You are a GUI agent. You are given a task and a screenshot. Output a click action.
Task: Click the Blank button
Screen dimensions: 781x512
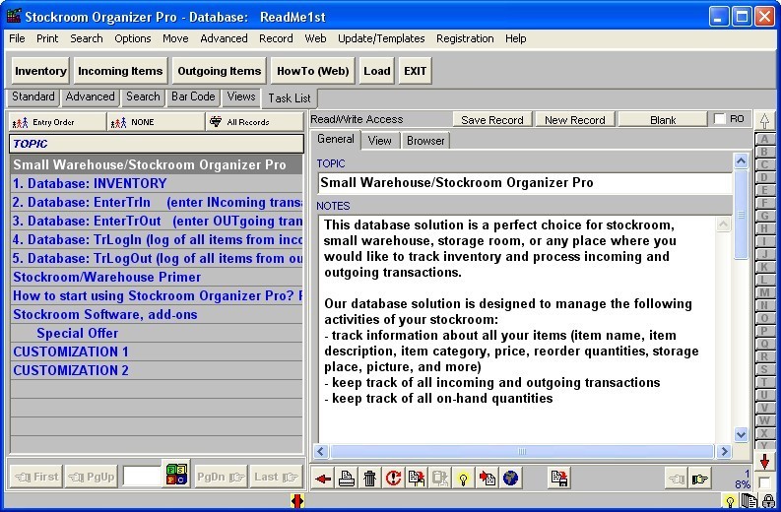(x=663, y=120)
